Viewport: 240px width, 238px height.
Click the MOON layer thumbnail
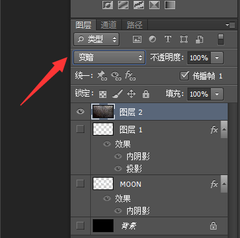103,184
